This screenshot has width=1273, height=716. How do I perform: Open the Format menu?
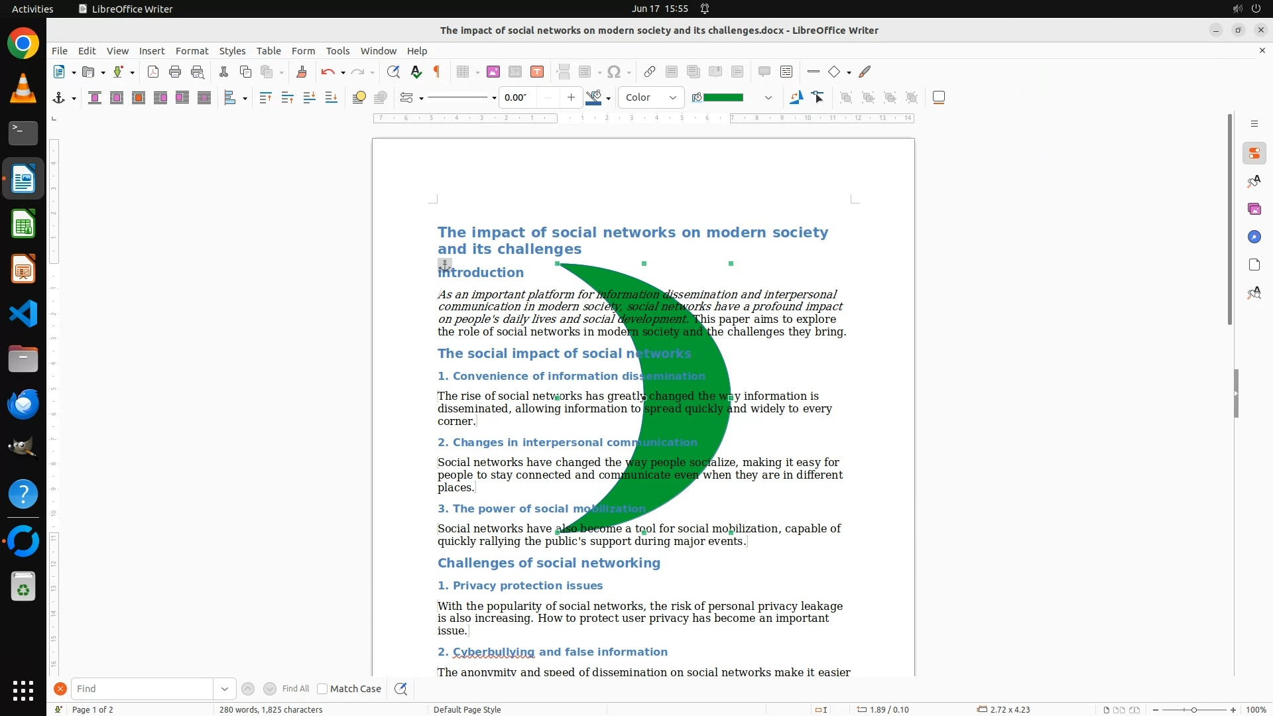pos(192,51)
